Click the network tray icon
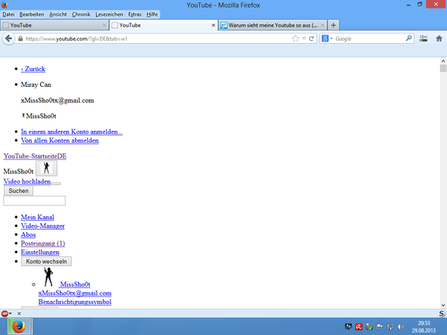447x335 pixels. (390, 327)
